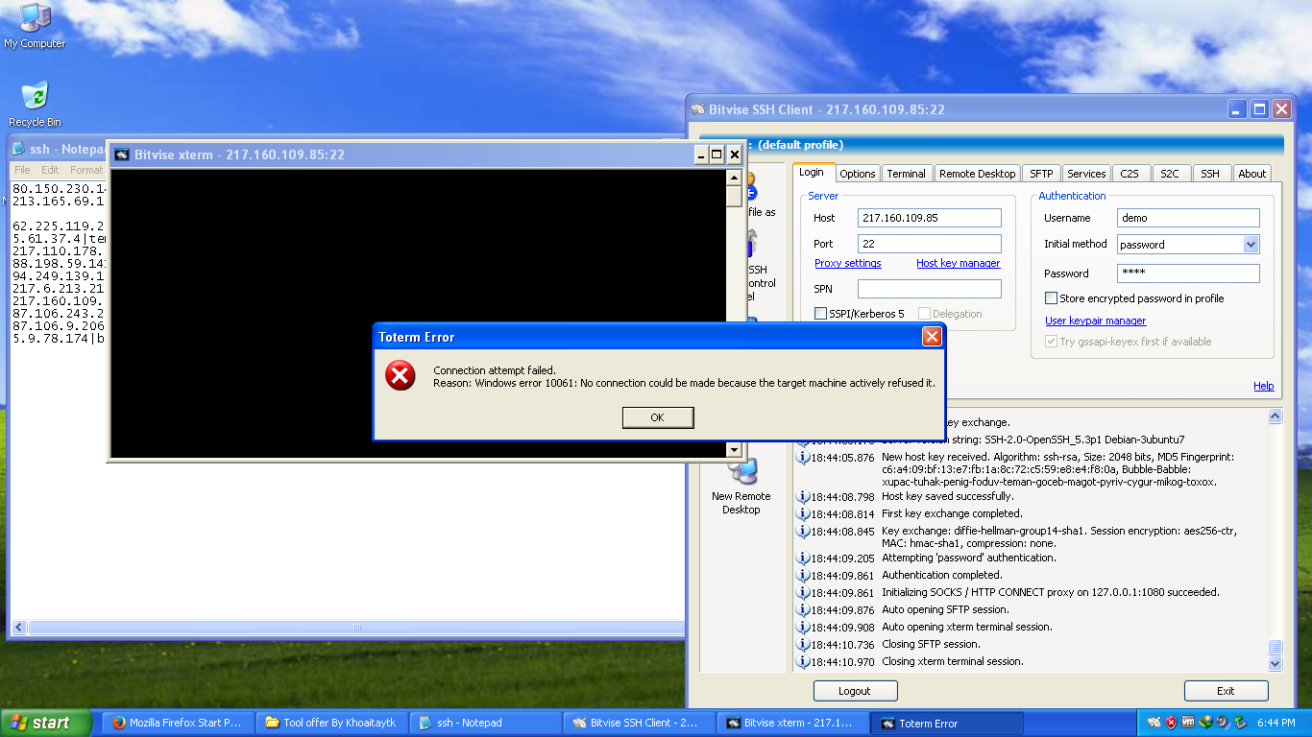Switch to the Options tab
1312x737 pixels.
pos(857,174)
